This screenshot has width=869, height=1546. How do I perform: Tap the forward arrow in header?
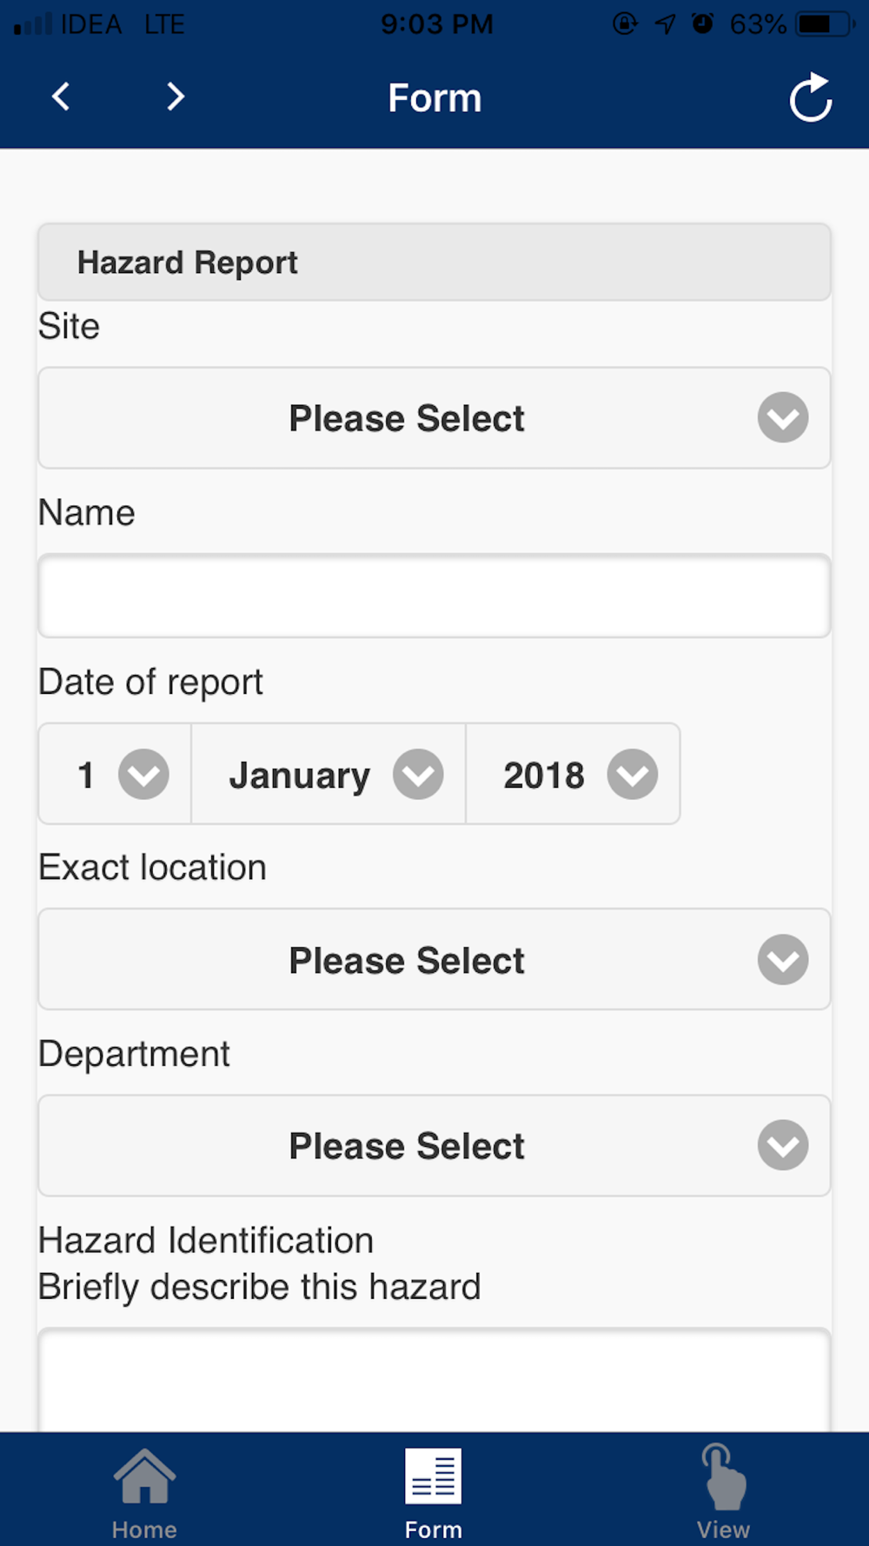[176, 97]
